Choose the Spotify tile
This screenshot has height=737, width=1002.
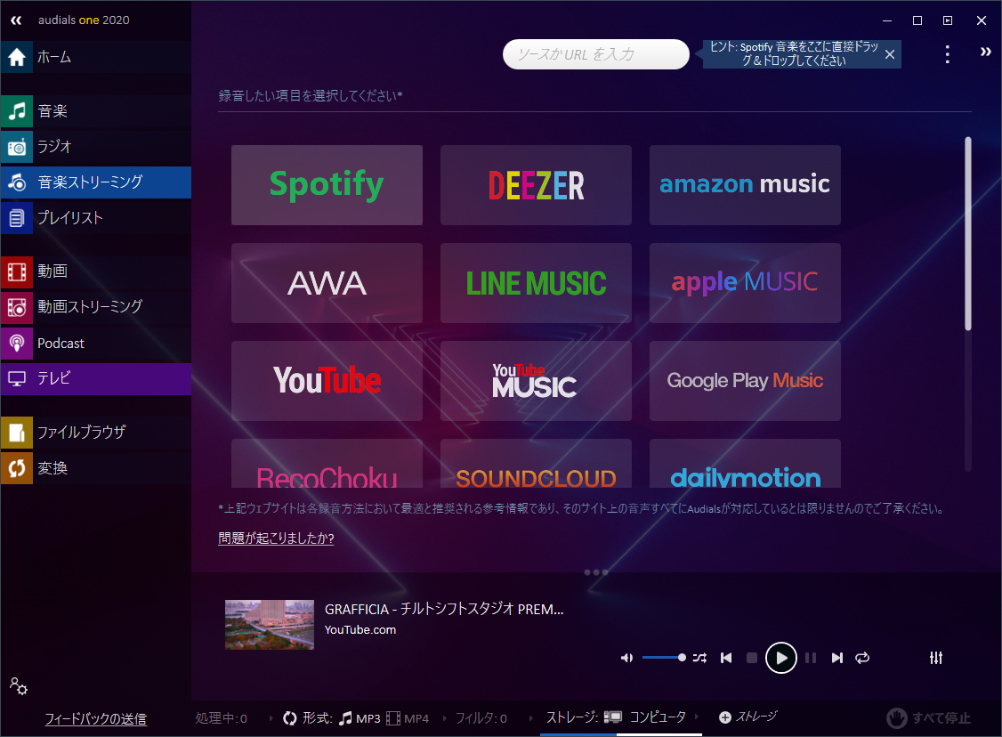[327, 185]
